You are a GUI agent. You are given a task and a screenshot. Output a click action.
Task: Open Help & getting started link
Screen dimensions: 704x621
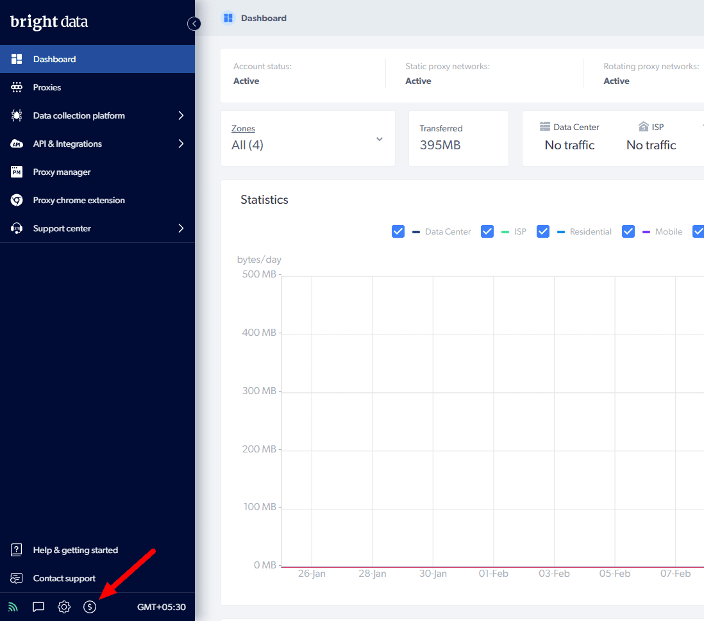coord(75,550)
